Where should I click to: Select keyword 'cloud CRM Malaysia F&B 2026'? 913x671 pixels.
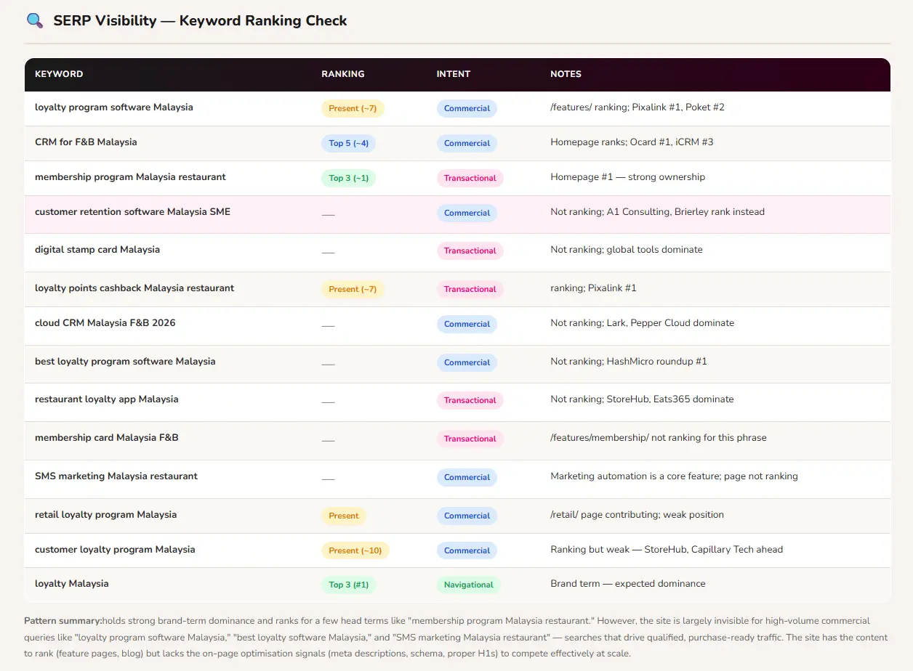tap(105, 323)
